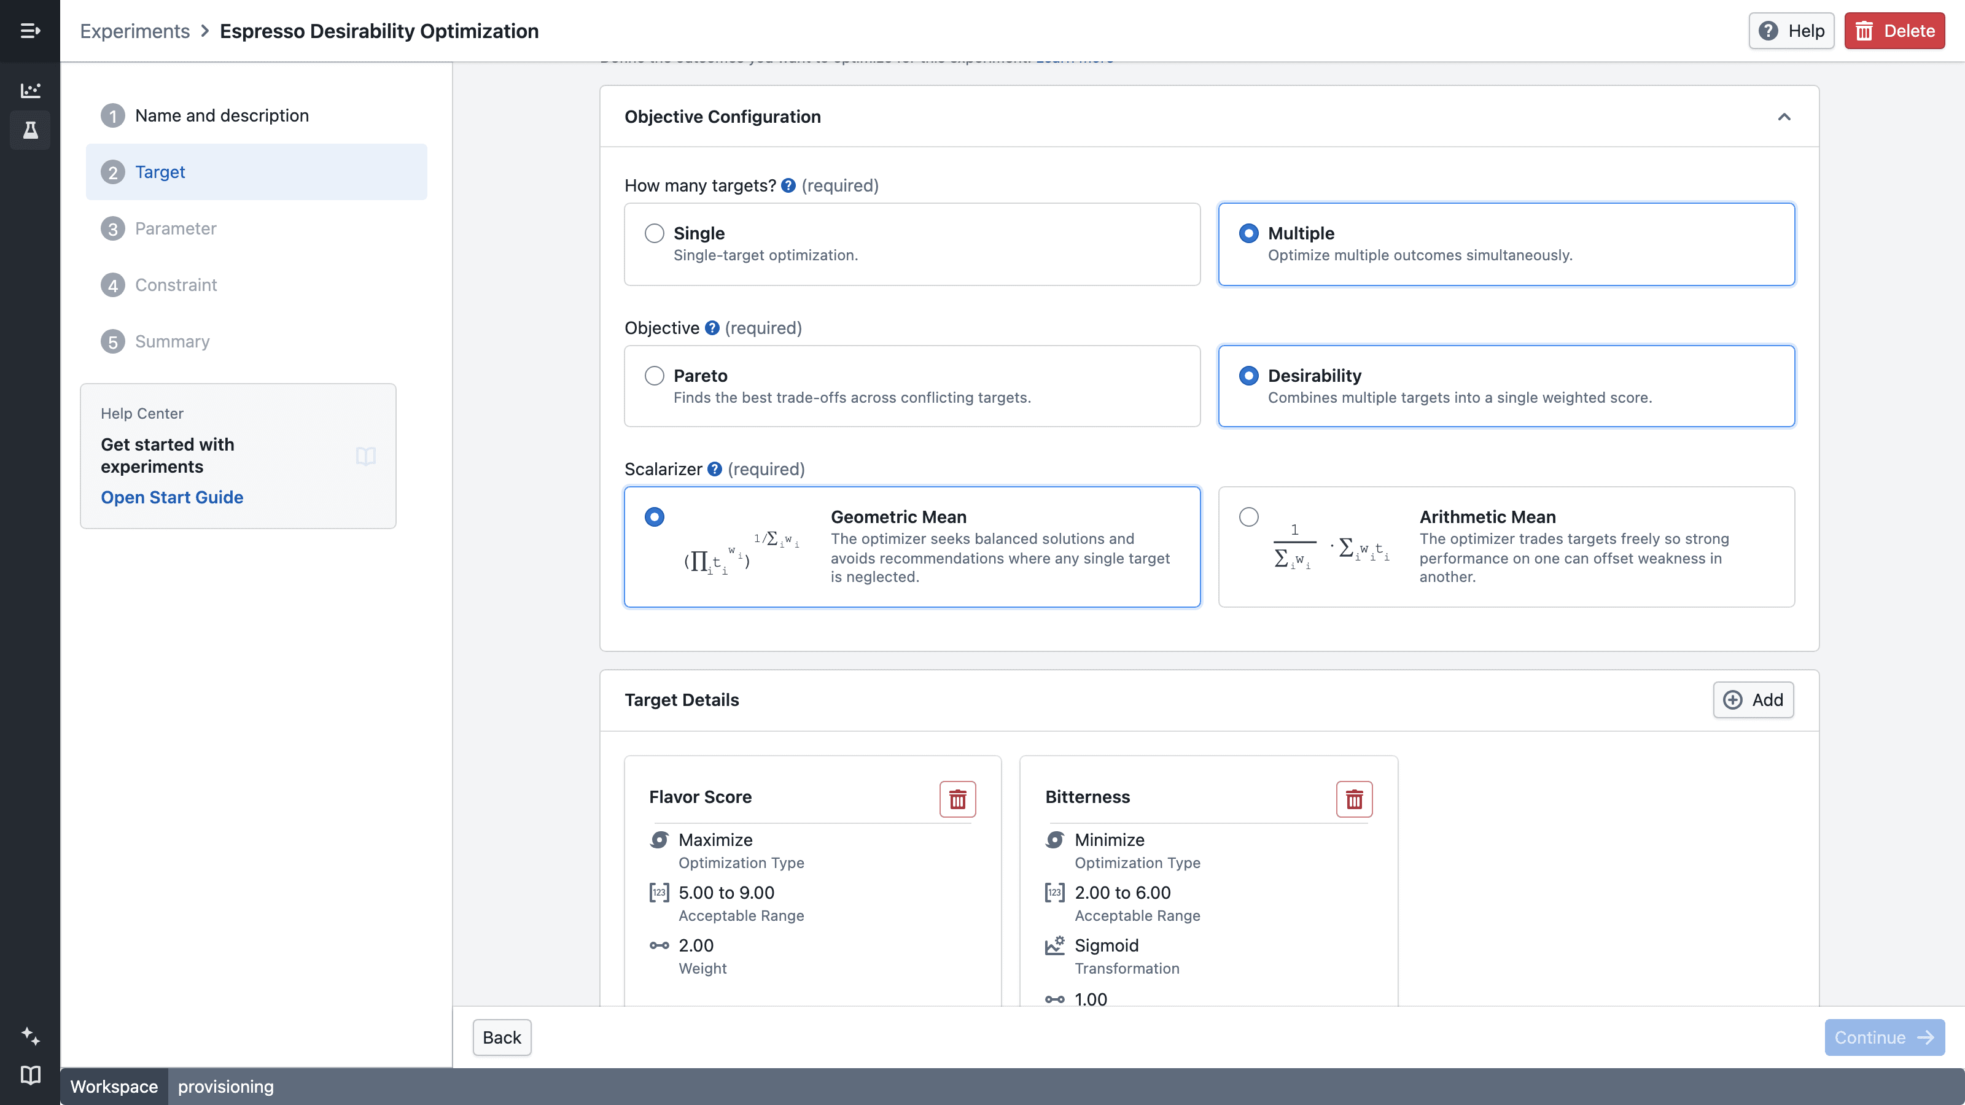Go to the Summary step
1965x1105 pixels.
pyautogui.click(x=256, y=341)
